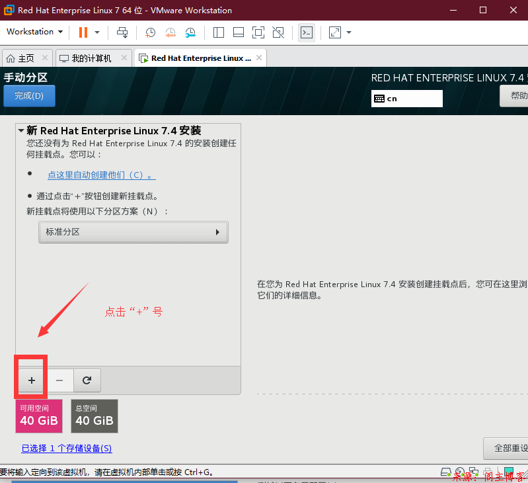Toggle the thumbnail bar view

point(239,32)
